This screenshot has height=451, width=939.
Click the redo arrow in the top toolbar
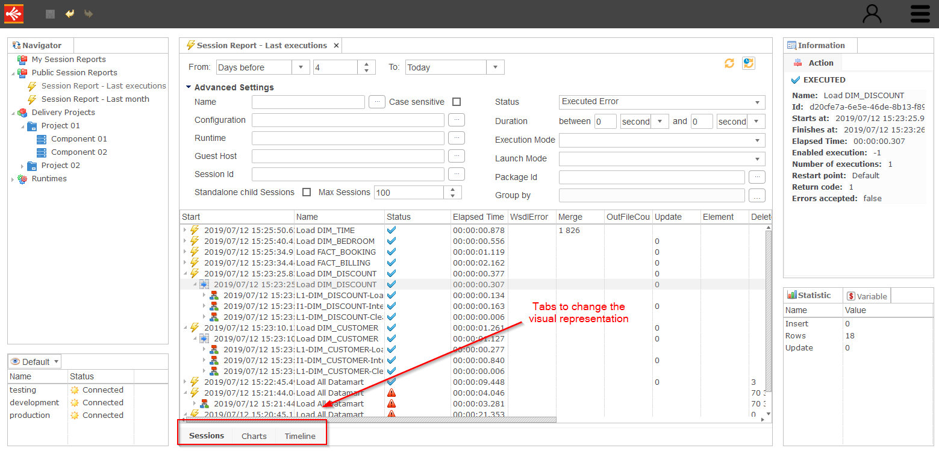(88, 13)
